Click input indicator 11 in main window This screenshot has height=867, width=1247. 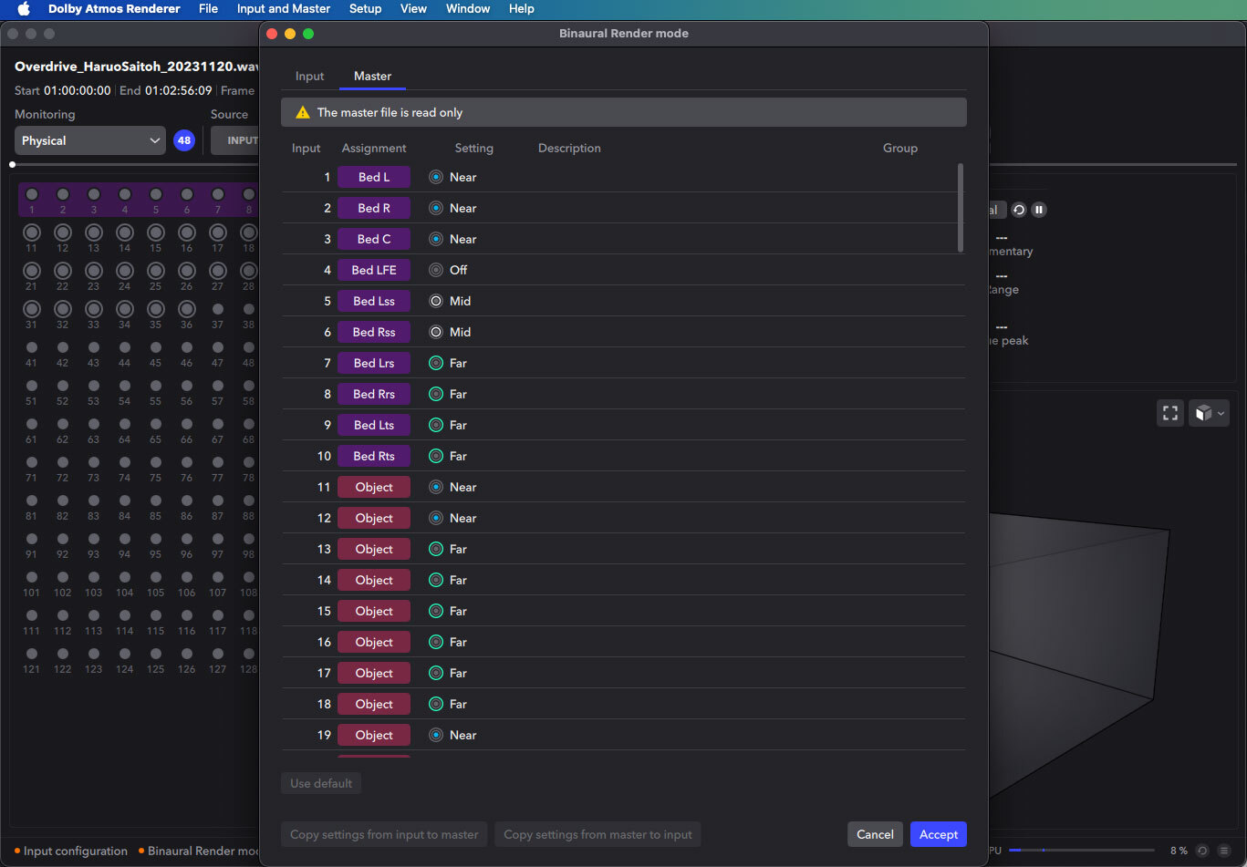[x=32, y=232]
